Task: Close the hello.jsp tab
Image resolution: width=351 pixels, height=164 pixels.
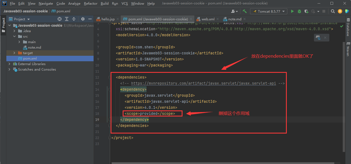Action: point(117,19)
